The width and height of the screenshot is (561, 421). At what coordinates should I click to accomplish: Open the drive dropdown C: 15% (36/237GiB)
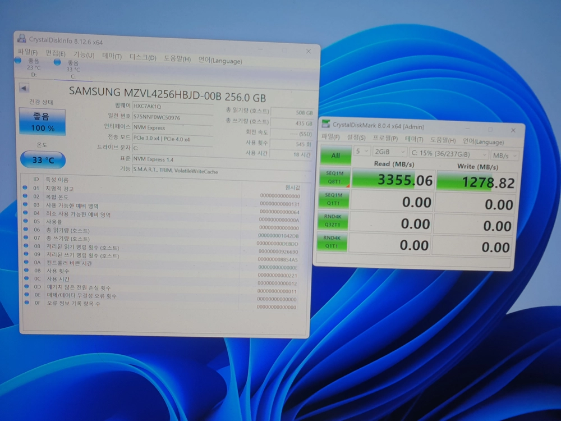(x=449, y=154)
